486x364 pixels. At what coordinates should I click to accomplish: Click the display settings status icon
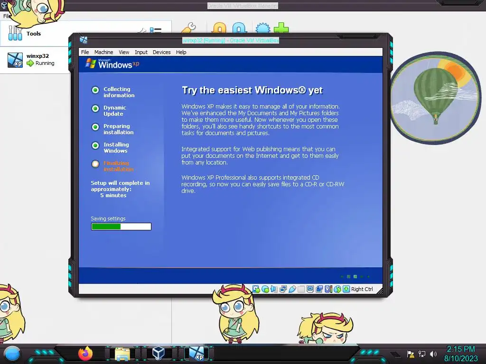pyautogui.click(x=310, y=289)
